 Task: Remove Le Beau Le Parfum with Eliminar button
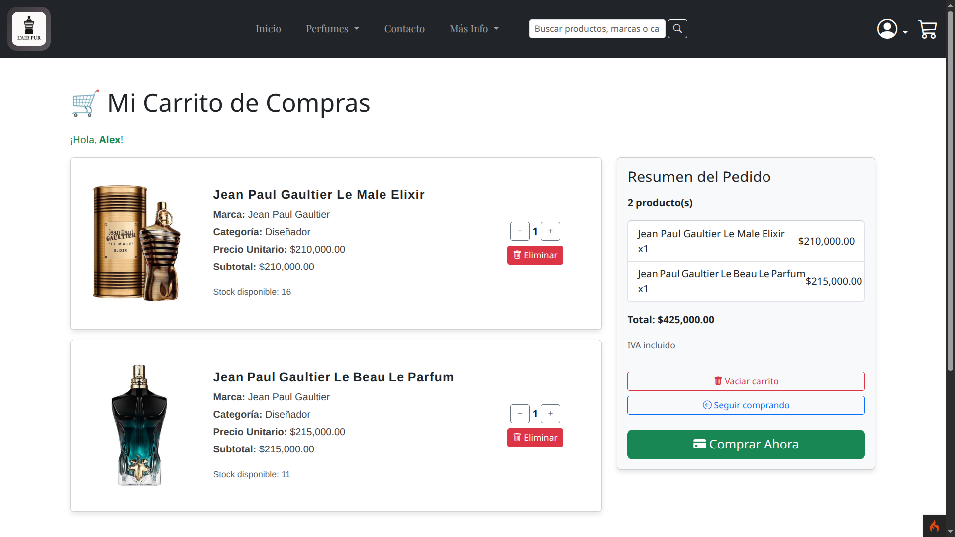535,438
